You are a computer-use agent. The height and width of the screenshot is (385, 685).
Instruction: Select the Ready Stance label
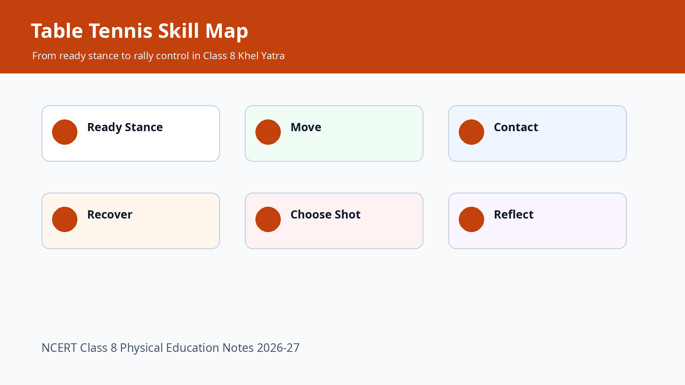(x=125, y=127)
